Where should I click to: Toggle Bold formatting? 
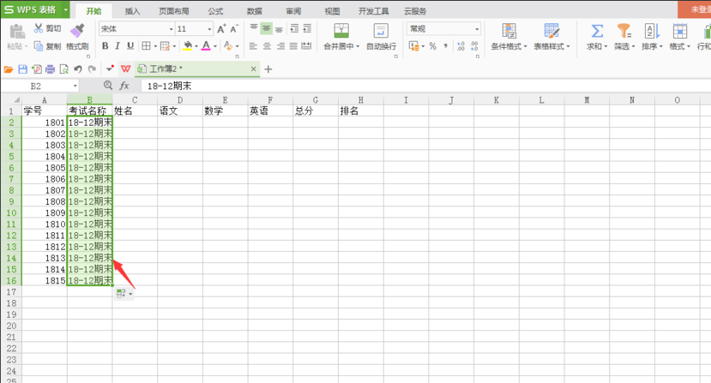click(x=104, y=46)
